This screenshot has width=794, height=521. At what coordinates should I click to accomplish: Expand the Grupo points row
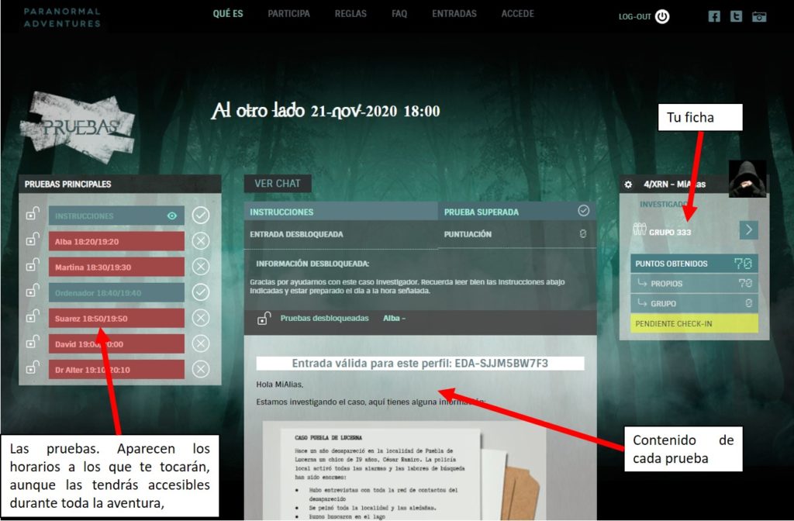[694, 304]
